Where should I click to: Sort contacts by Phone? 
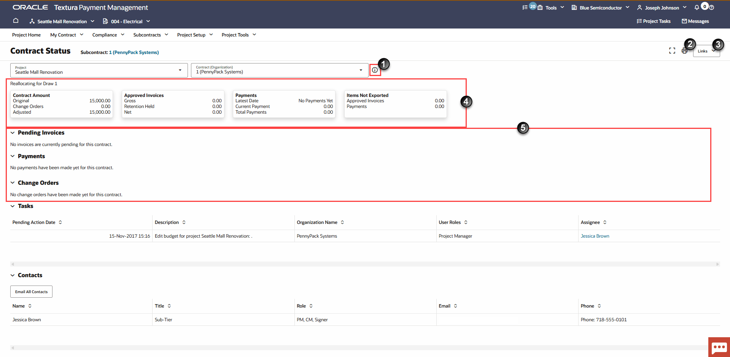click(x=599, y=306)
